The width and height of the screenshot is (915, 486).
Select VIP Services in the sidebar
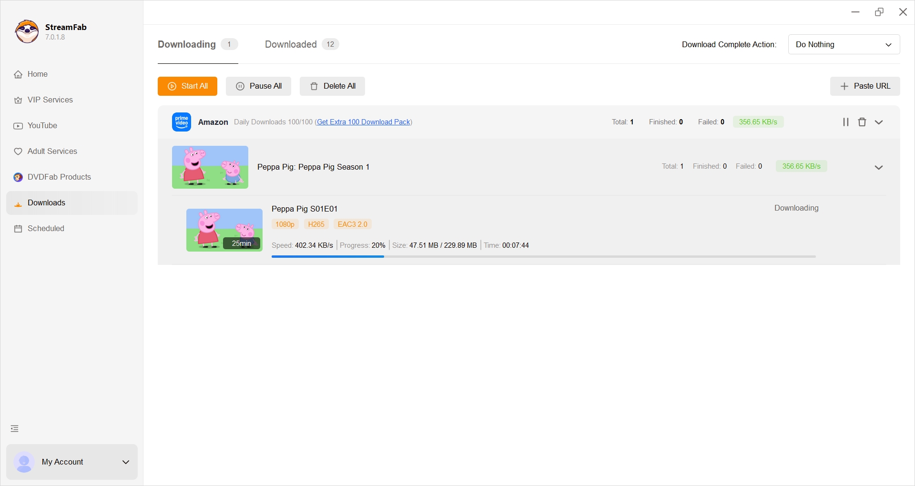point(50,100)
